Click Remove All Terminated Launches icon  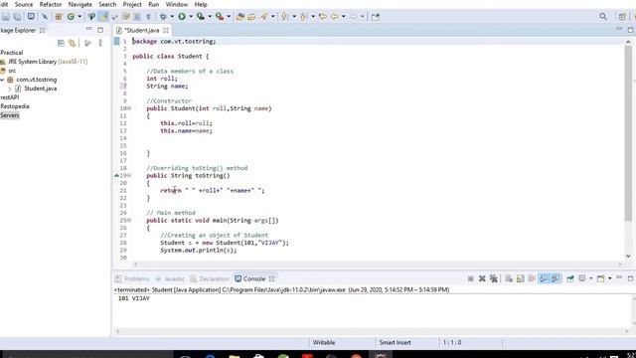click(x=493, y=278)
